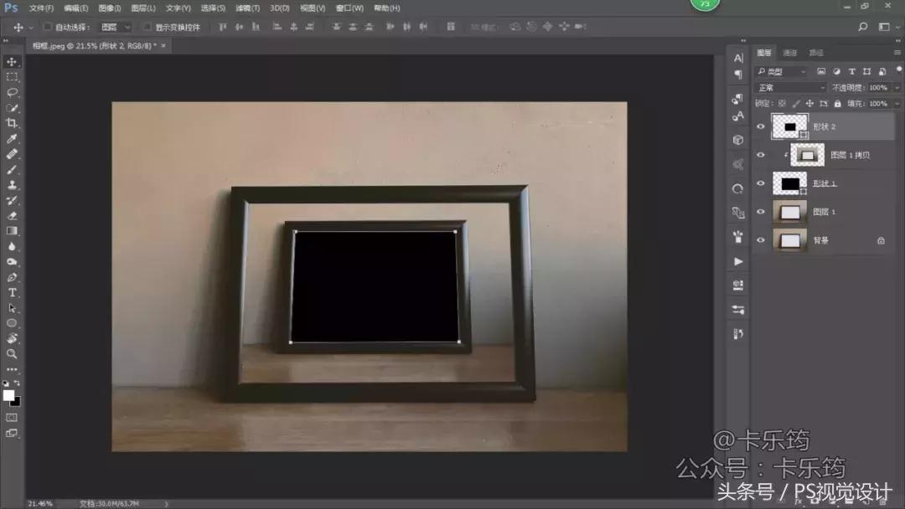Select the Rectangular Marquee tool
This screenshot has width=905, height=509.
tap(12, 77)
